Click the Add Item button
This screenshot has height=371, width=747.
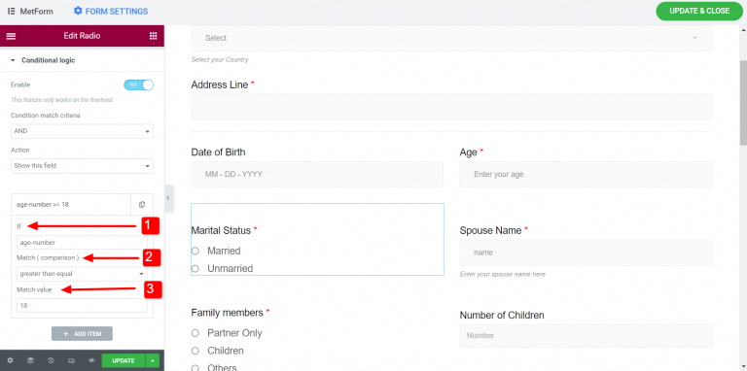(82, 334)
